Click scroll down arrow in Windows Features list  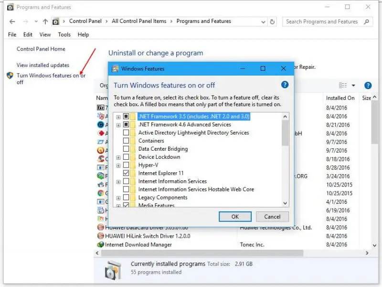(285, 203)
